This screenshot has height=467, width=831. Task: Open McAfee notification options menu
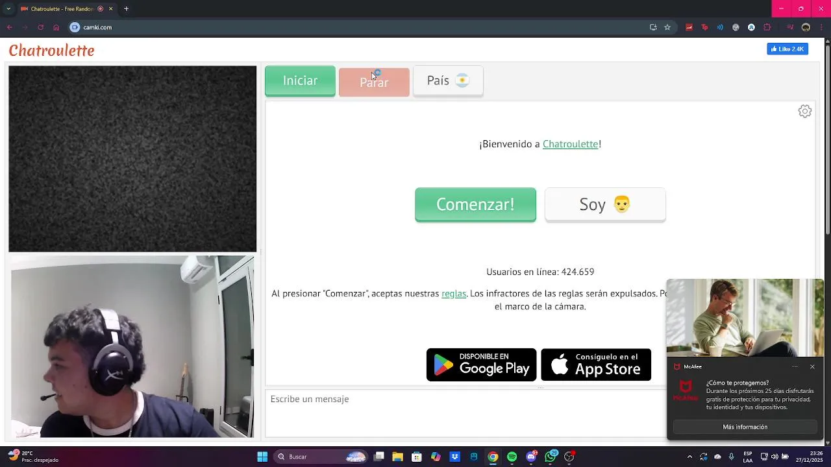795,366
